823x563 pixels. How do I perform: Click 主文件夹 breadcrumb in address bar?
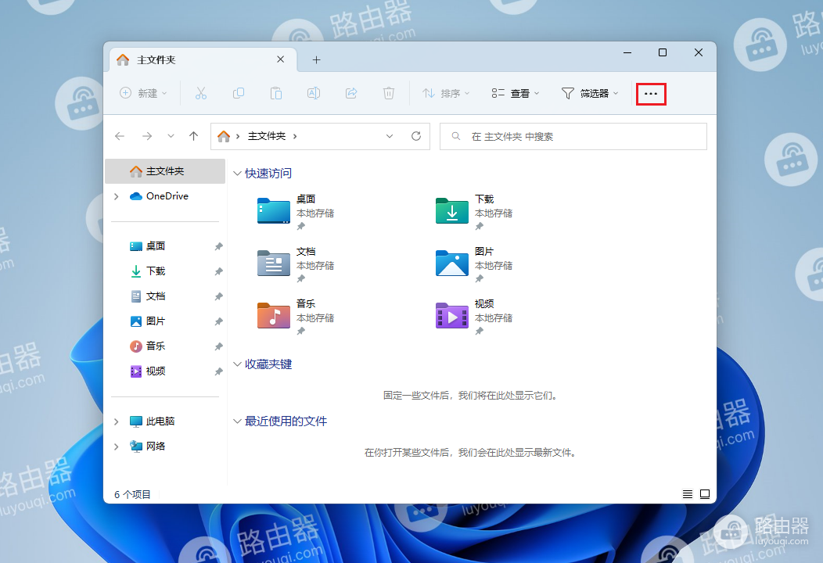click(x=267, y=136)
